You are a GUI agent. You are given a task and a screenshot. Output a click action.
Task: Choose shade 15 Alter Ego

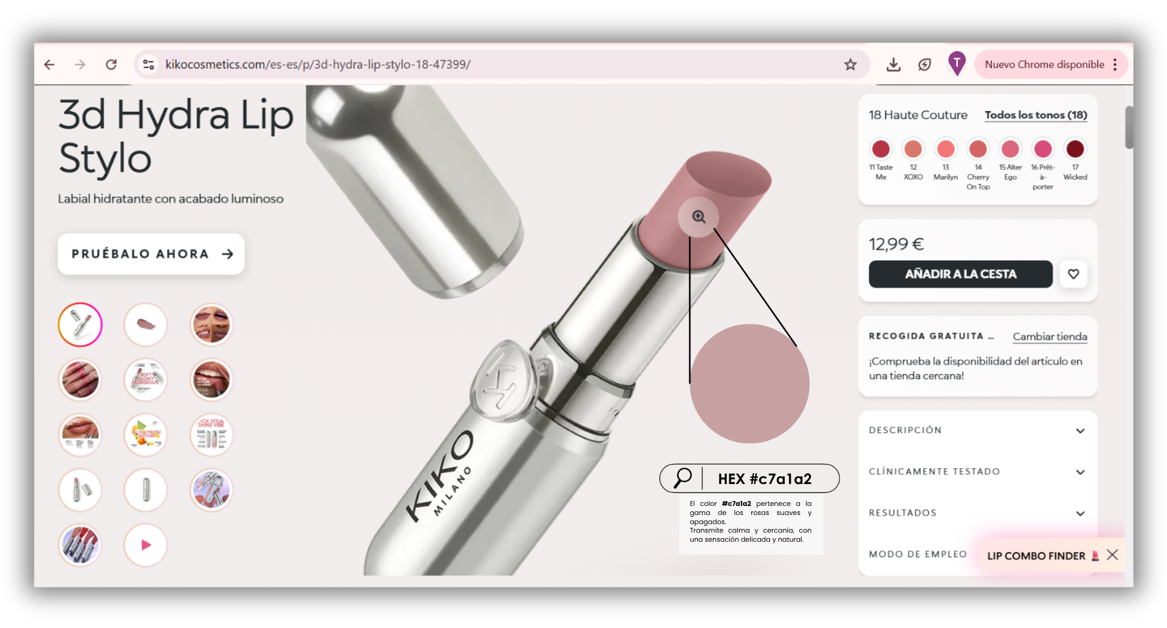pos(1010,149)
